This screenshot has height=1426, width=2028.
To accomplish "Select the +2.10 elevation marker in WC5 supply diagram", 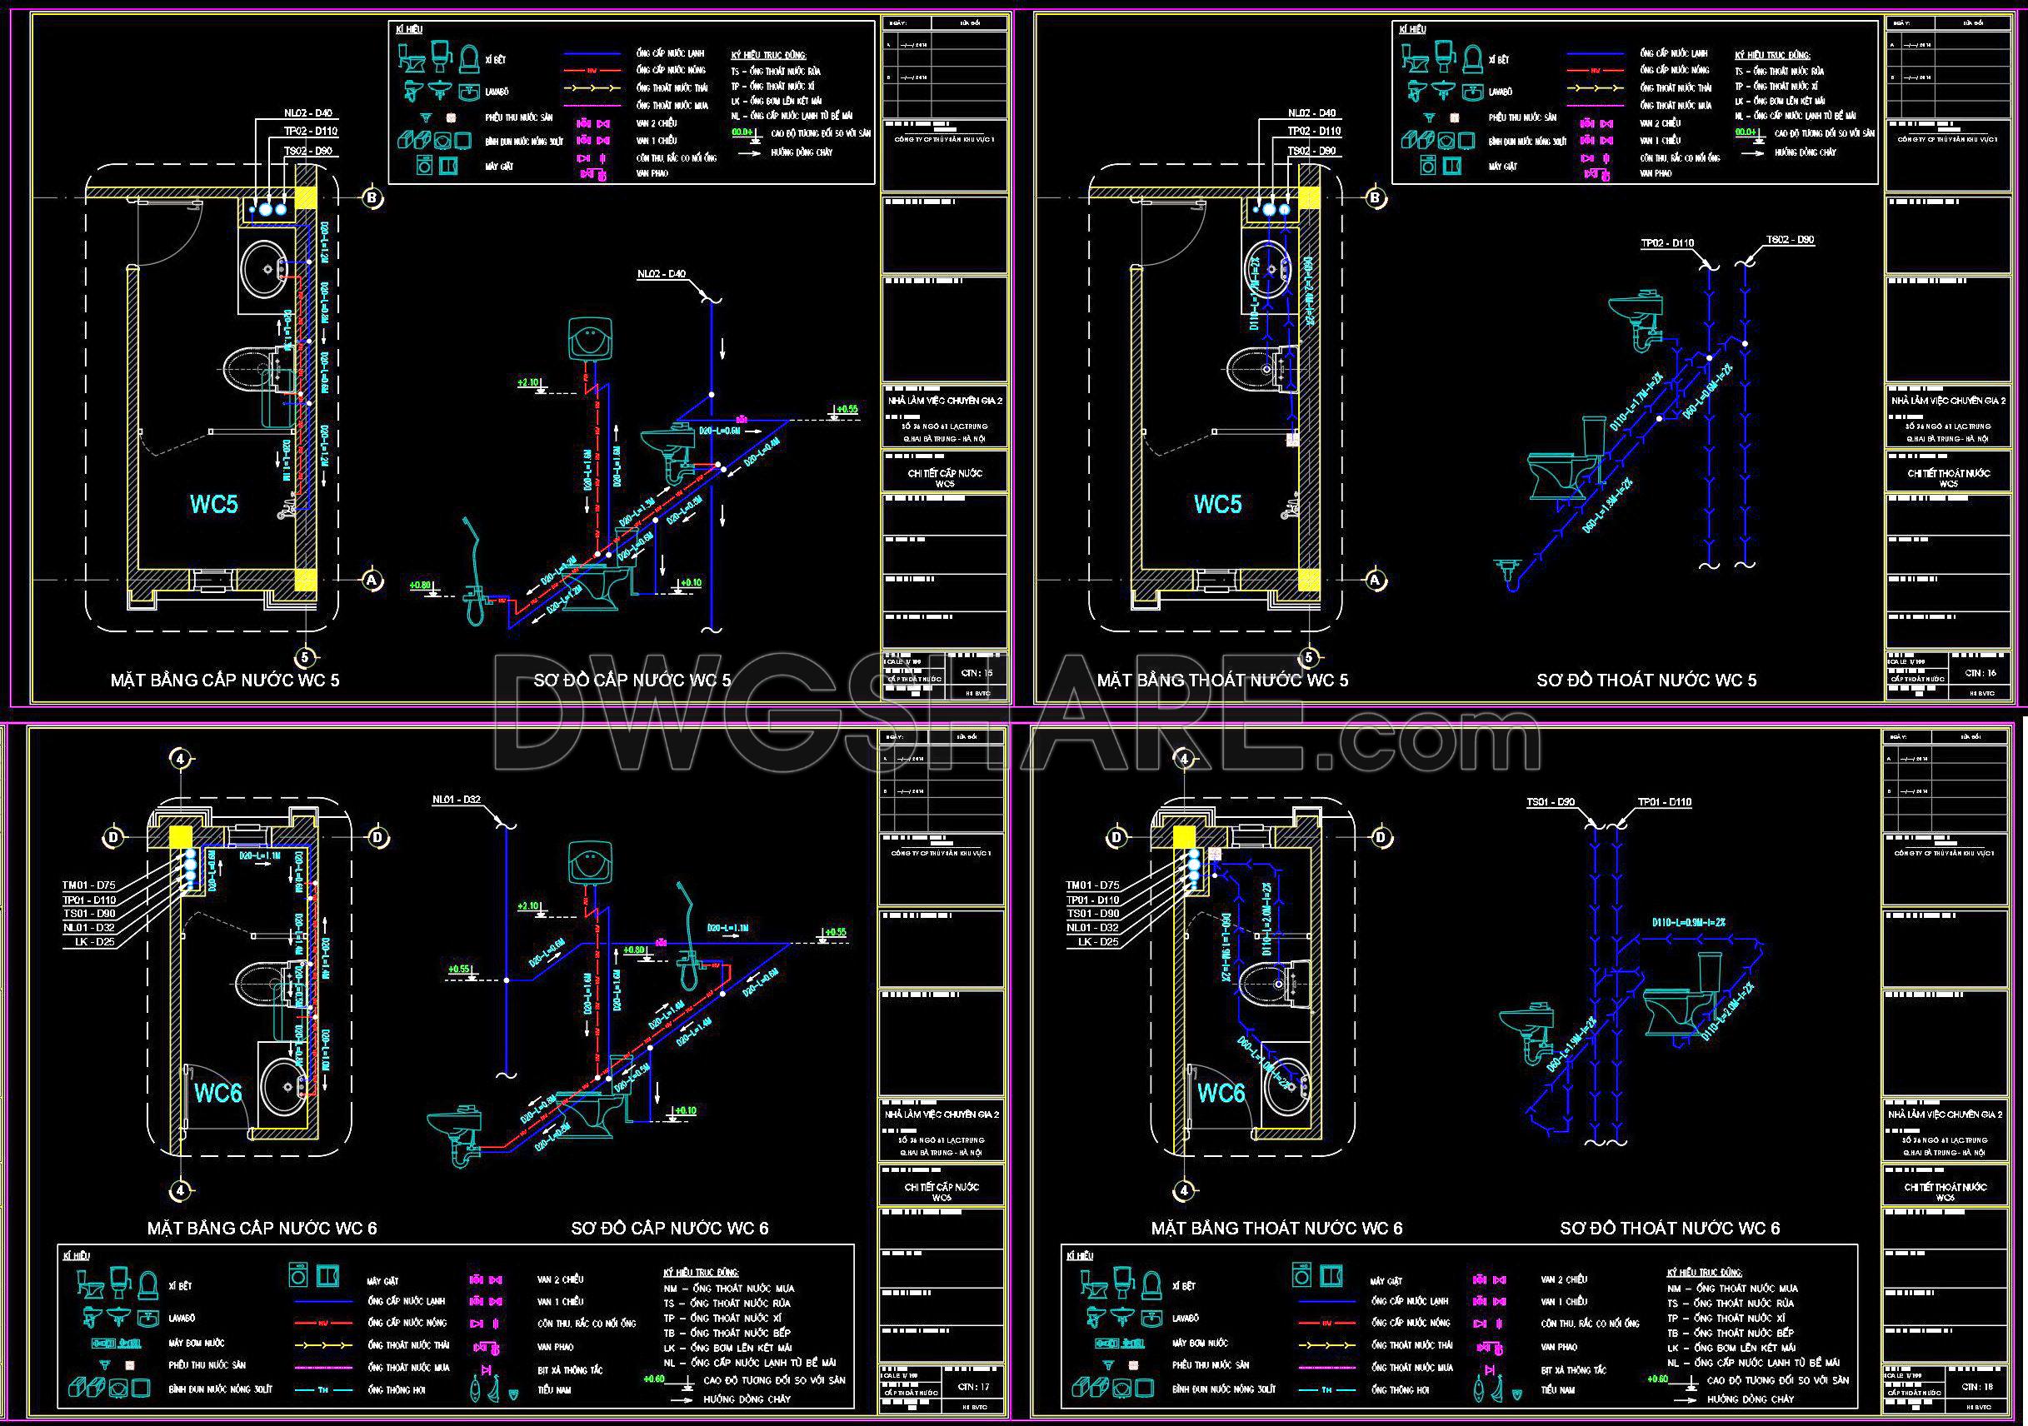I will click(528, 383).
